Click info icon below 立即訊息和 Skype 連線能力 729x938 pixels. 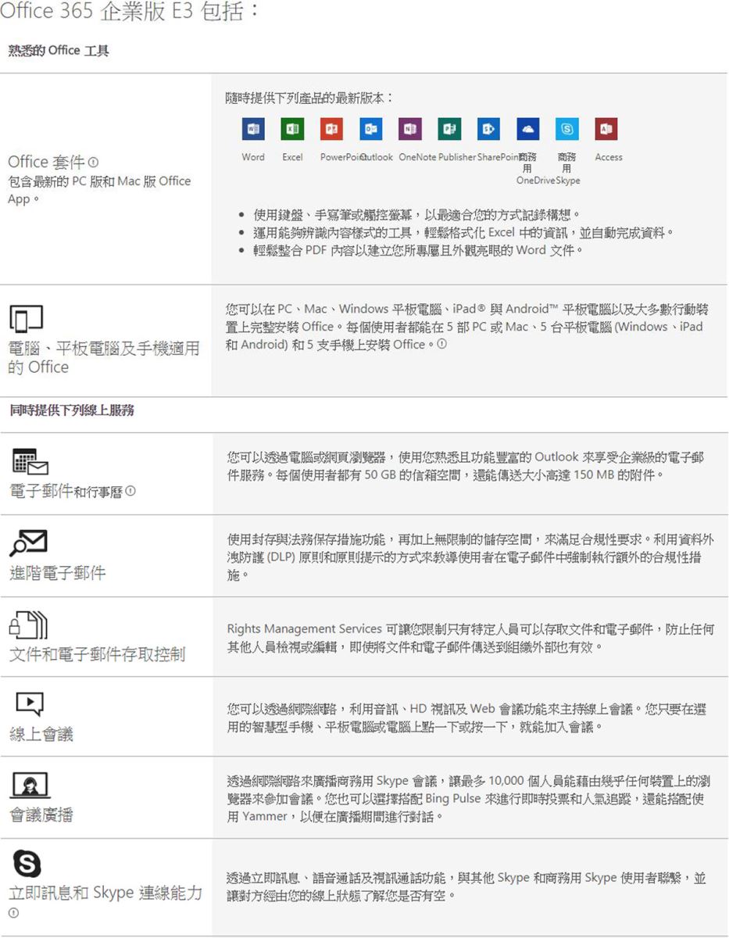pyautogui.click(x=13, y=913)
